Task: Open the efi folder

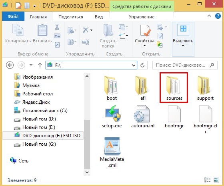Action: pos(143,88)
